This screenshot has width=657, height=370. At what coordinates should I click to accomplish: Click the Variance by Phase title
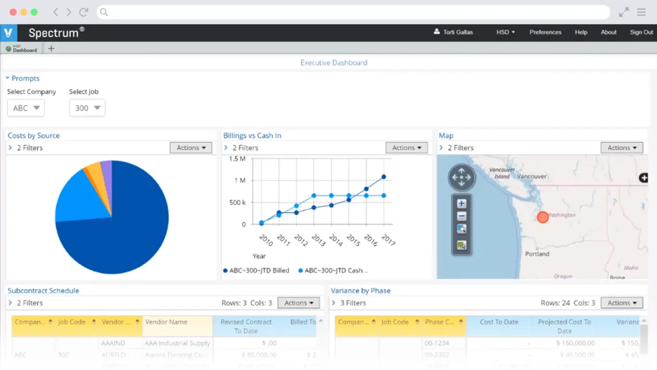361,291
